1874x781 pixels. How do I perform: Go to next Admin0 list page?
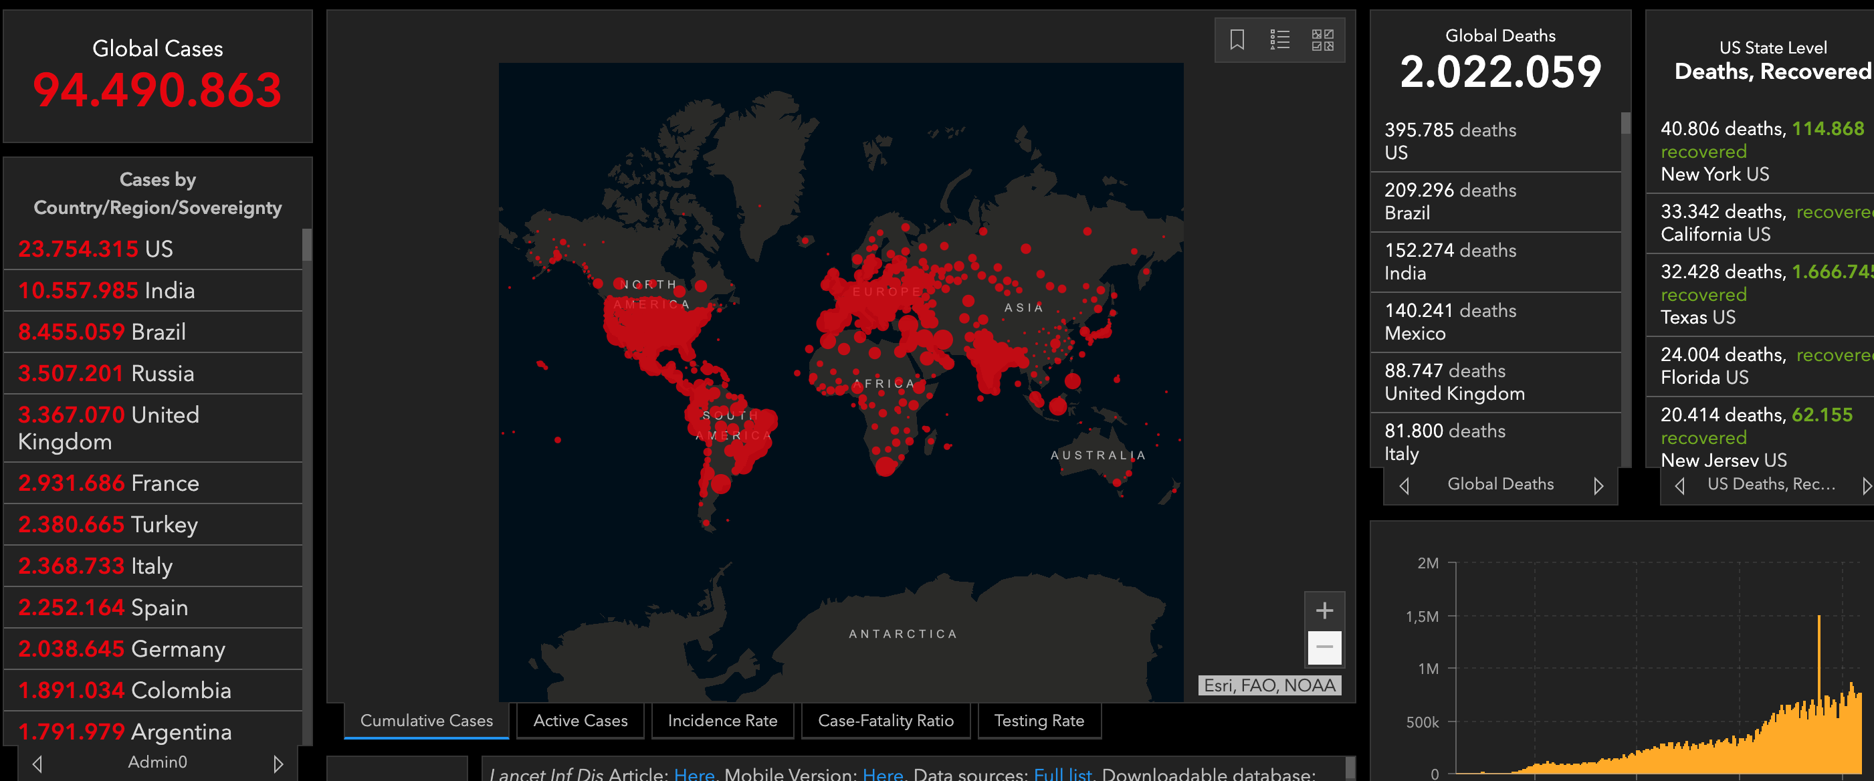278,764
